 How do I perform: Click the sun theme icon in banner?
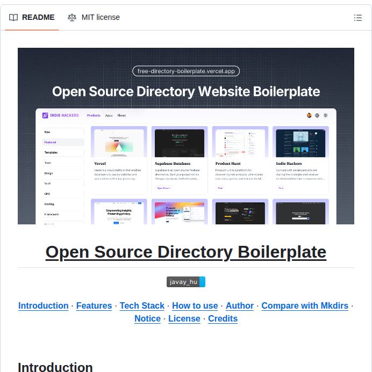[x=326, y=115]
